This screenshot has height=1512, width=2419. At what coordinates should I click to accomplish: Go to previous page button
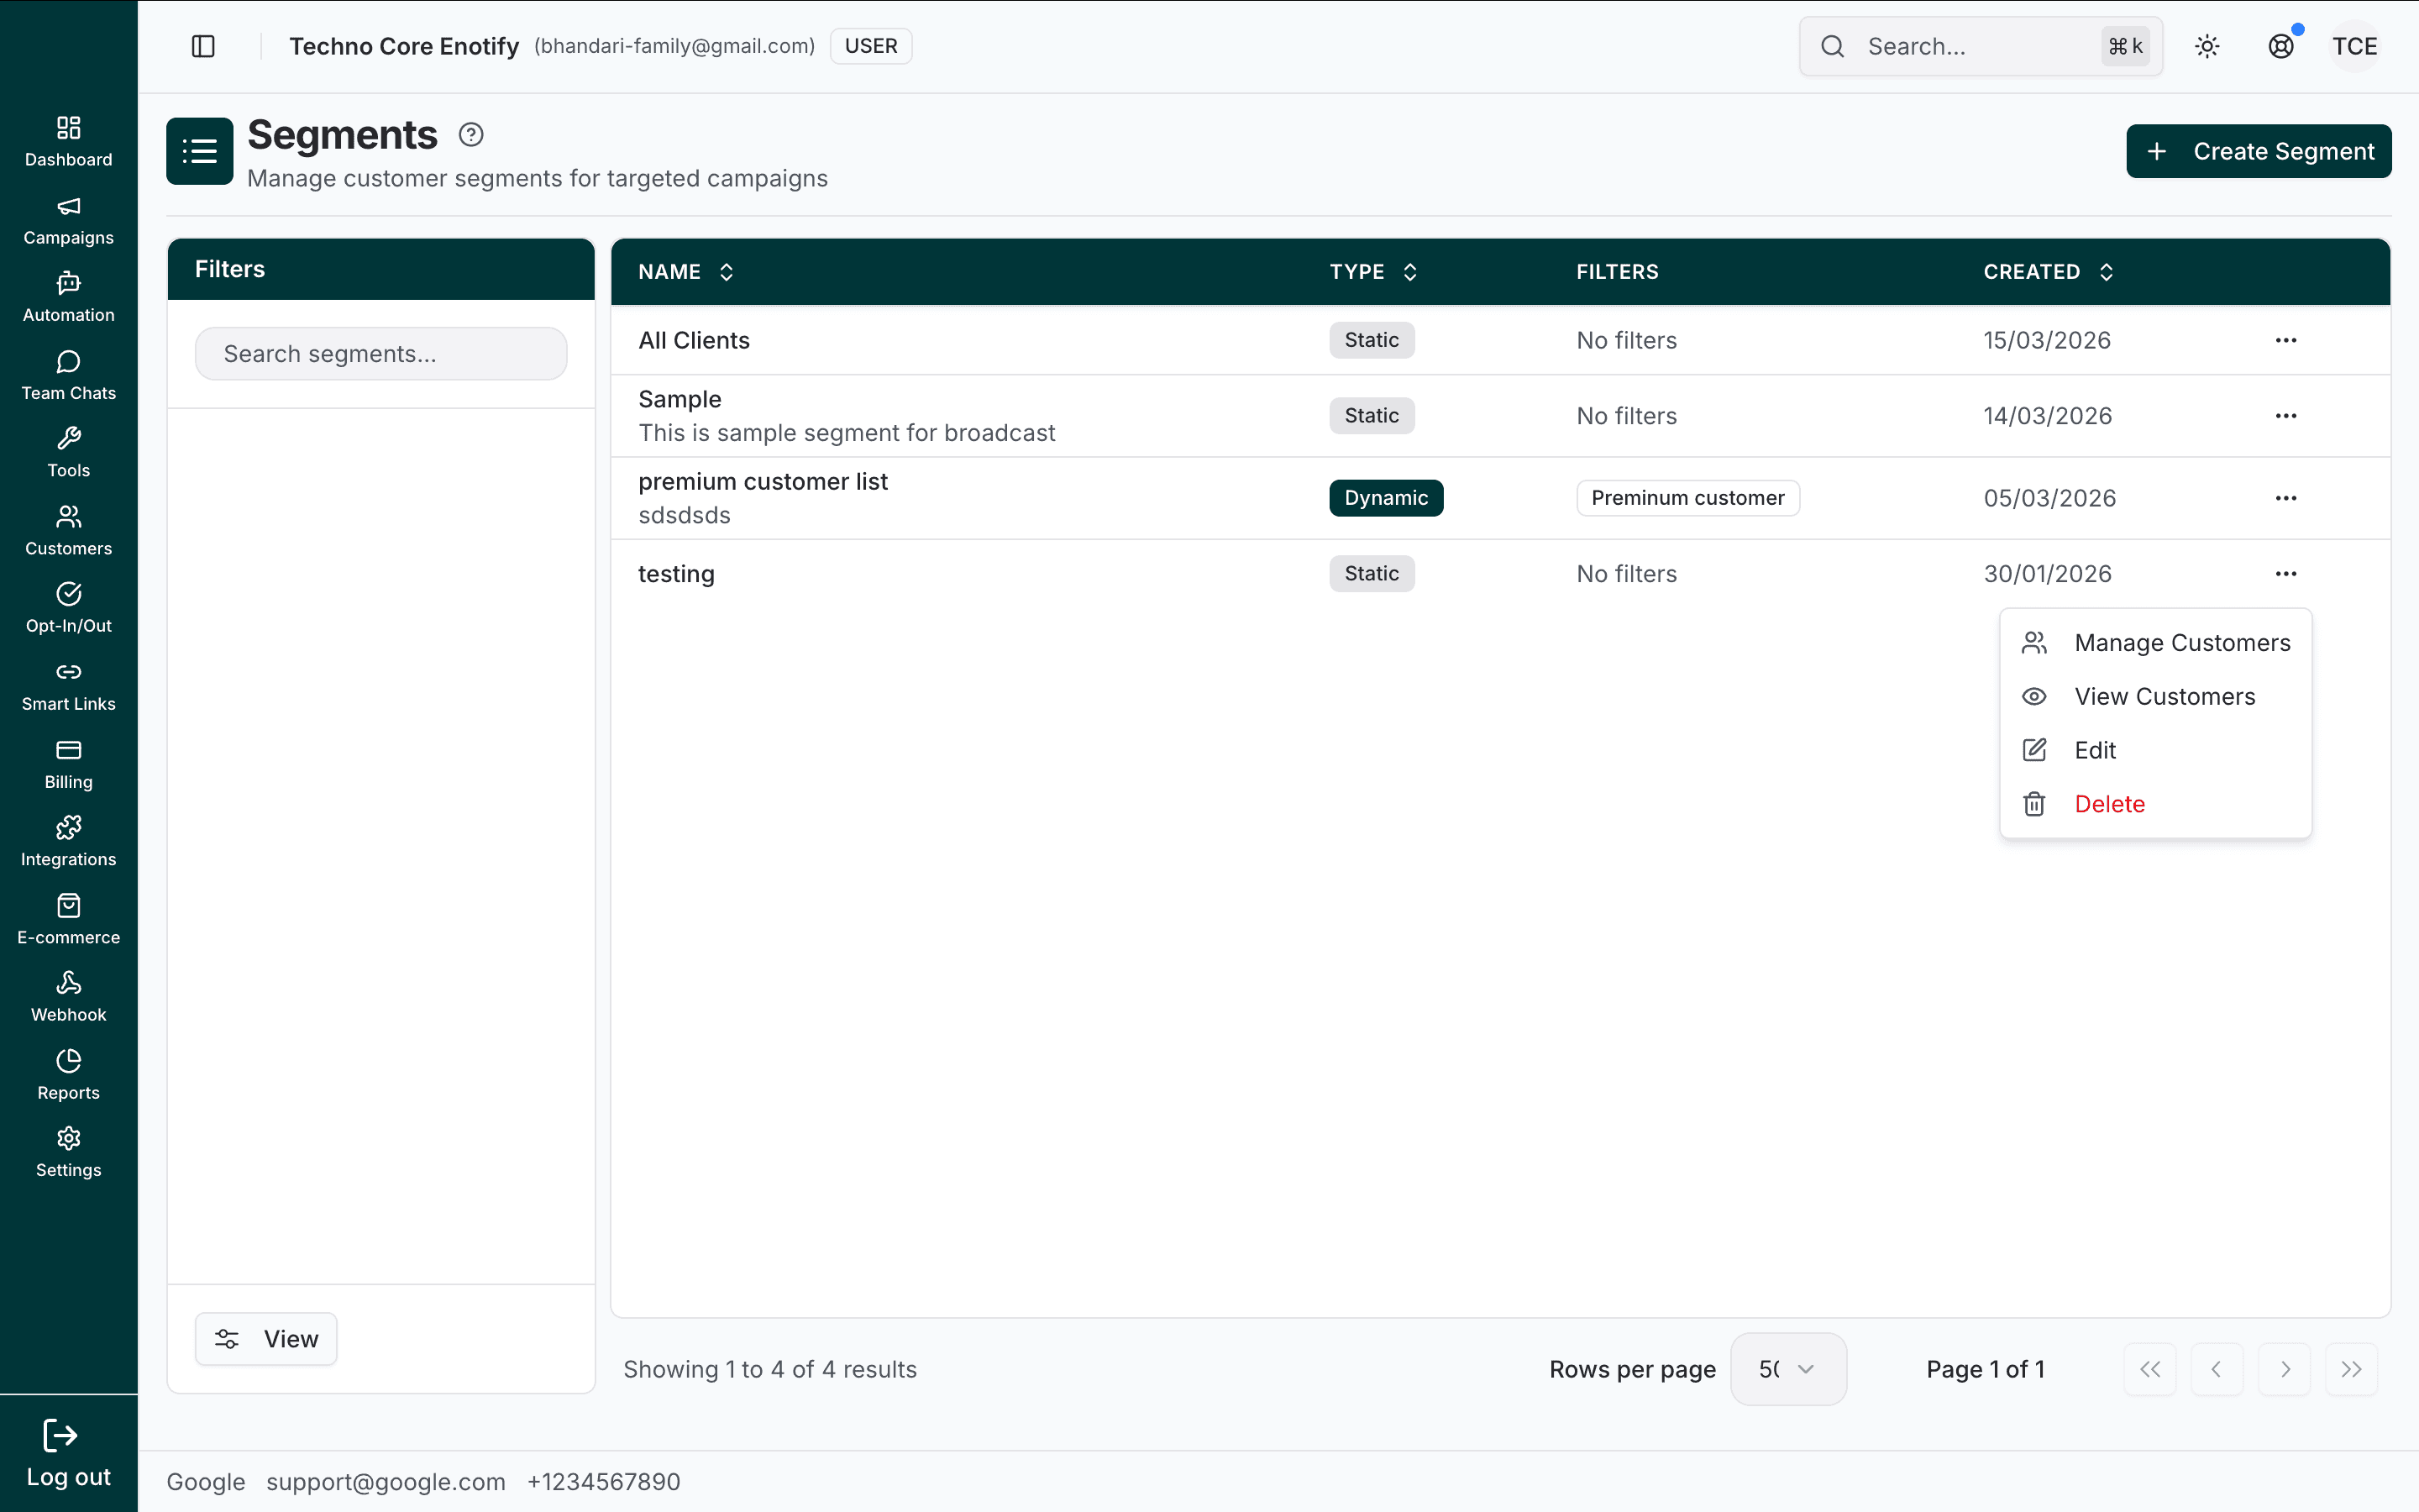pos(2217,1369)
